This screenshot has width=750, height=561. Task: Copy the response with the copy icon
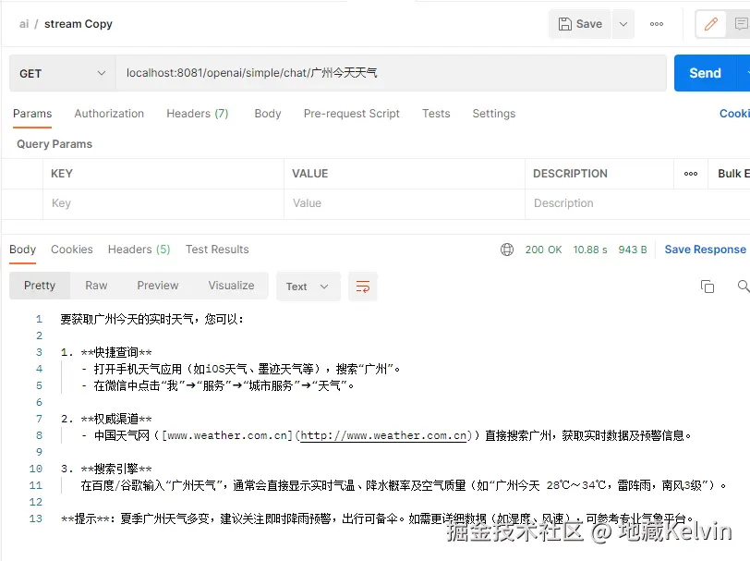(707, 287)
